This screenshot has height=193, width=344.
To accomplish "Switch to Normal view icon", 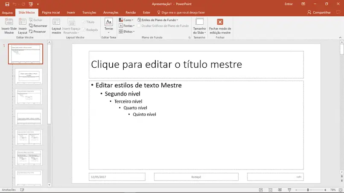I will click(261, 190).
